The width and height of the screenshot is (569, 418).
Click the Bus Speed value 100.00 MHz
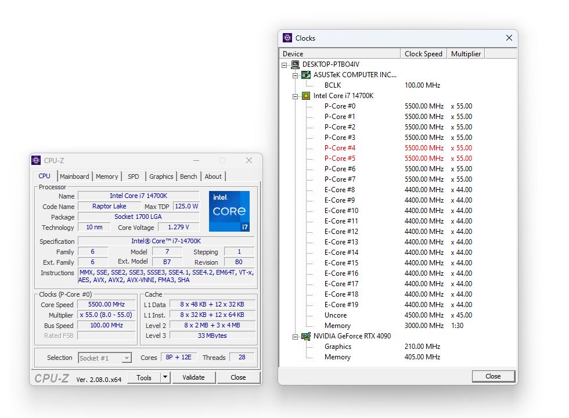(x=107, y=326)
